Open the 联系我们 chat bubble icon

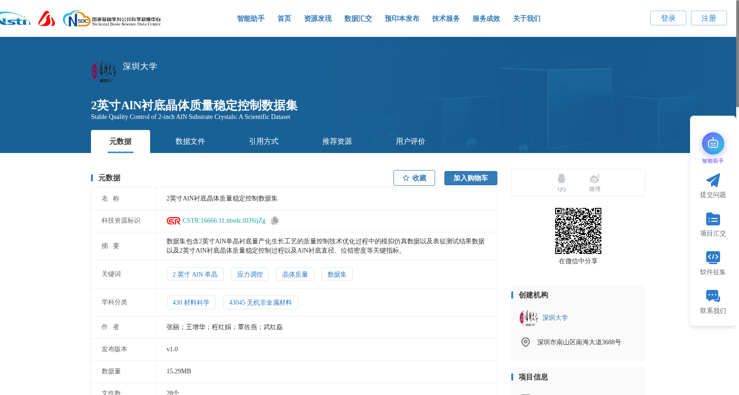pyautogui.click(x=713, y=296)
